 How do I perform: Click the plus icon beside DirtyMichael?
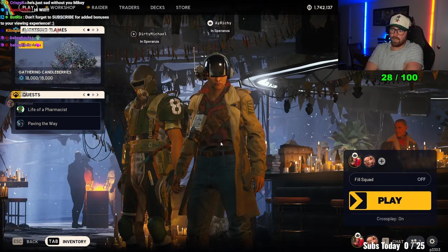pos(134,34)
